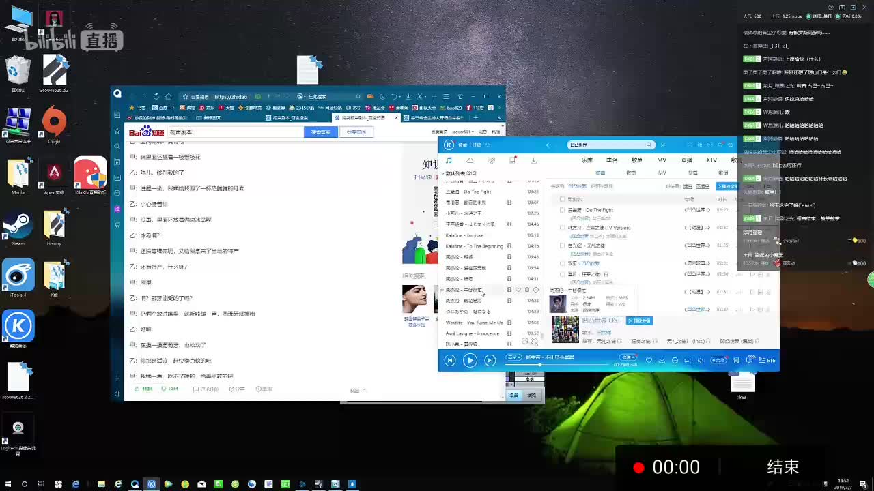Open the 直播 tab in Kugou
Screen dimensions: 874x491
coord(687,160)
